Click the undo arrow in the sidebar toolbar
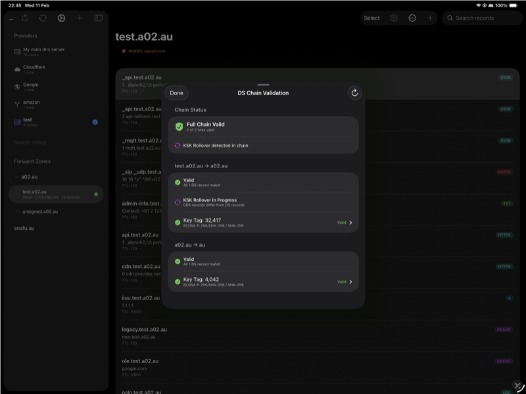The width and height of the screenshot is (526, 394). (x=25, y=18)
